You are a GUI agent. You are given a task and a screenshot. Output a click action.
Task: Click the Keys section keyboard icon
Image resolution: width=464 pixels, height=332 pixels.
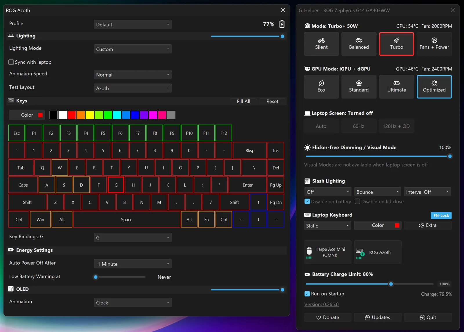pyautogui.click(x=11, y=100)
